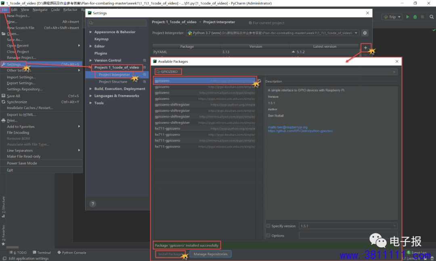Open the version 1.5.1 combo box
Screen dimensions: 436x261
[348, 226]
